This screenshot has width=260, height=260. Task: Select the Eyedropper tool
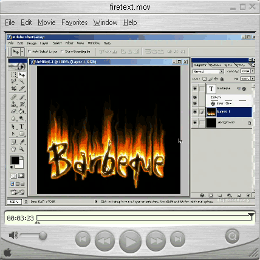click(21, 142)
